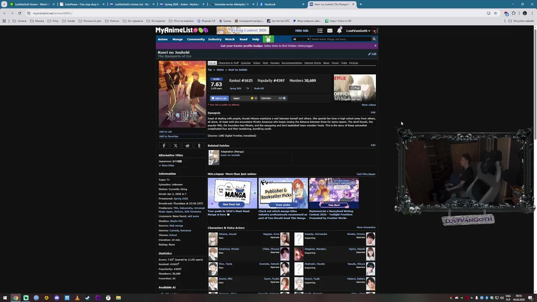Screen dimensions: 537x302
Task: Open Chrome from Windows taskbar
Action: 16,298
